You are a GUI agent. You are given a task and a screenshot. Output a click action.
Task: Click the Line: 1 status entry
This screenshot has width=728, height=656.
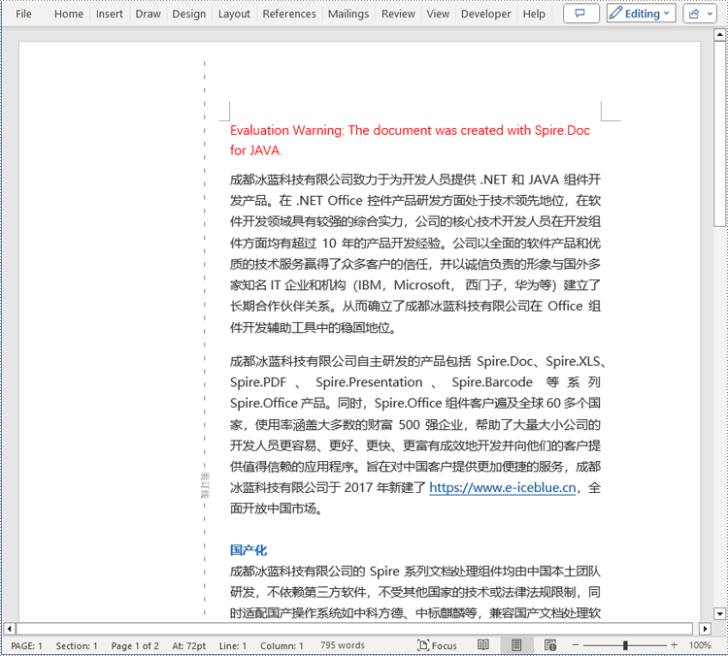point(233,645)
